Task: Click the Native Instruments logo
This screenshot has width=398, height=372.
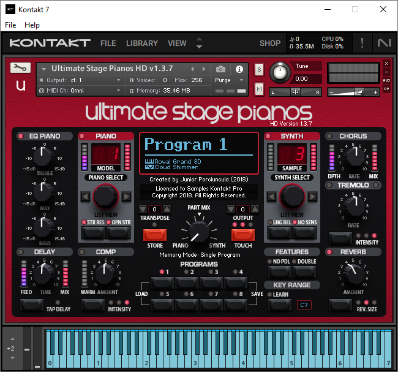Action: point(384,43)
